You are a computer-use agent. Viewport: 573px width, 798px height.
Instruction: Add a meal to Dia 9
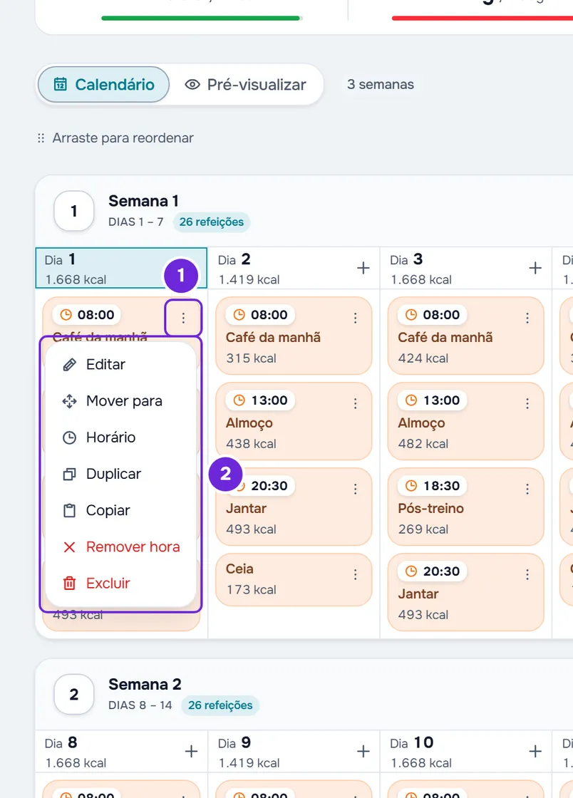363,751
